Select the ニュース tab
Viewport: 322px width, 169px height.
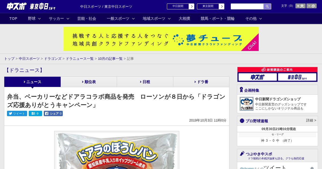coord(32,82)
